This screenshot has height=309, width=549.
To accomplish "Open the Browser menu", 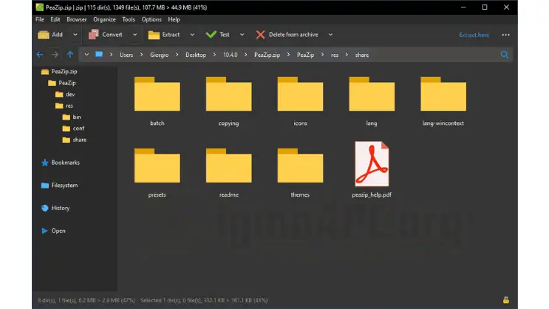I will tap(77, 19).
